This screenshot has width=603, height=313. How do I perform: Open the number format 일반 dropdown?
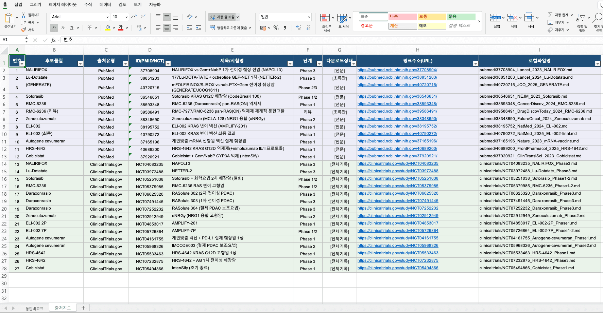(x=309, y=17)
